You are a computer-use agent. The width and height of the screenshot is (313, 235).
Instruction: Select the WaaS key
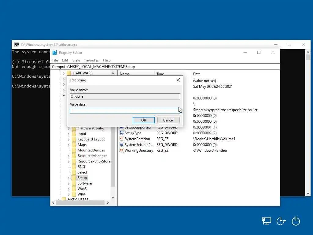(82, 188)
